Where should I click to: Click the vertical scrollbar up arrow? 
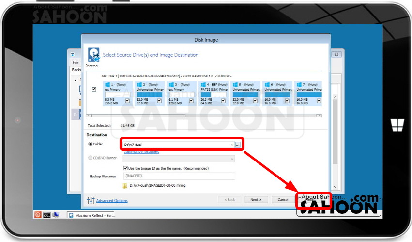[335, 97]
